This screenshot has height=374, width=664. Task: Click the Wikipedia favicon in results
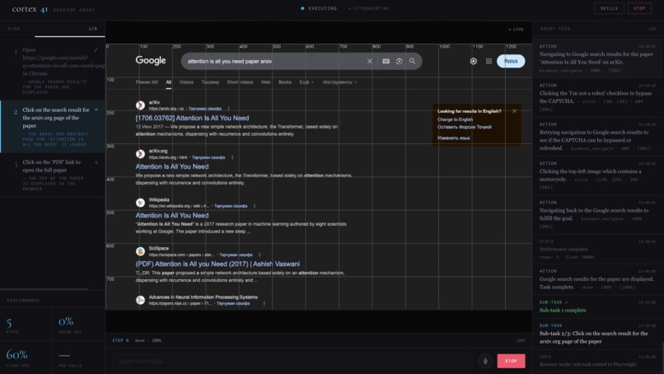[x=140, y=203]
